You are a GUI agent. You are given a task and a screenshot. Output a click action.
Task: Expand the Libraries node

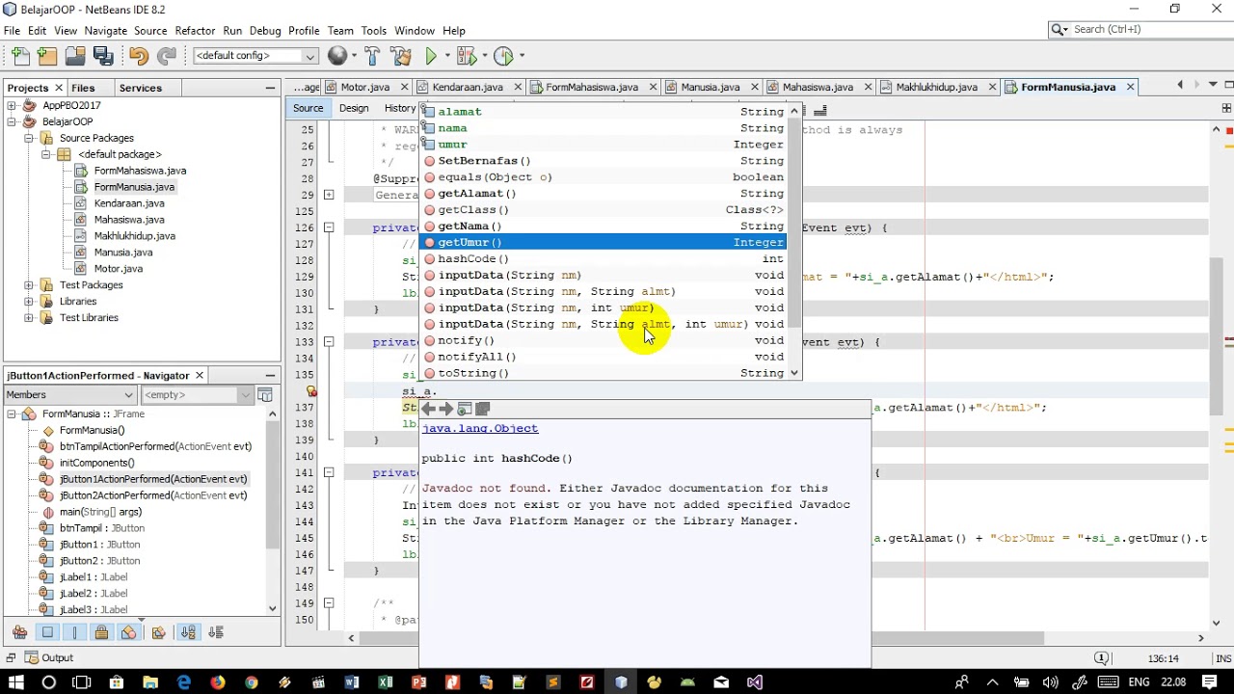click(x=29, y=302)
